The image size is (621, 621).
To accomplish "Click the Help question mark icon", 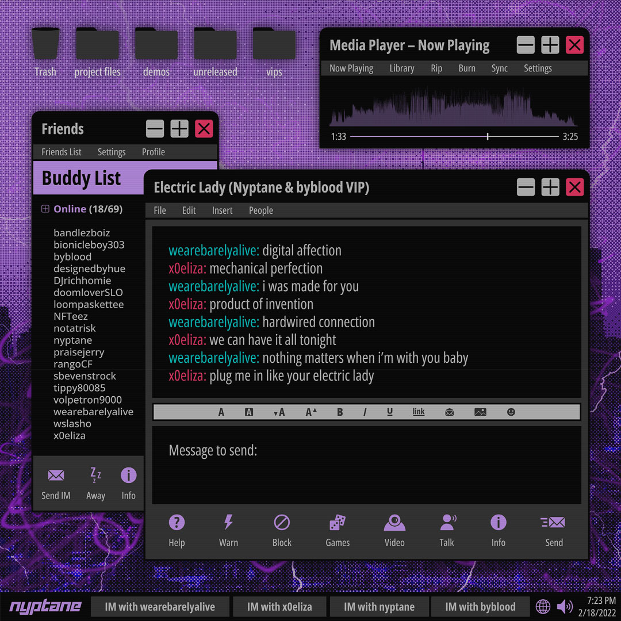I will (177, 522).
